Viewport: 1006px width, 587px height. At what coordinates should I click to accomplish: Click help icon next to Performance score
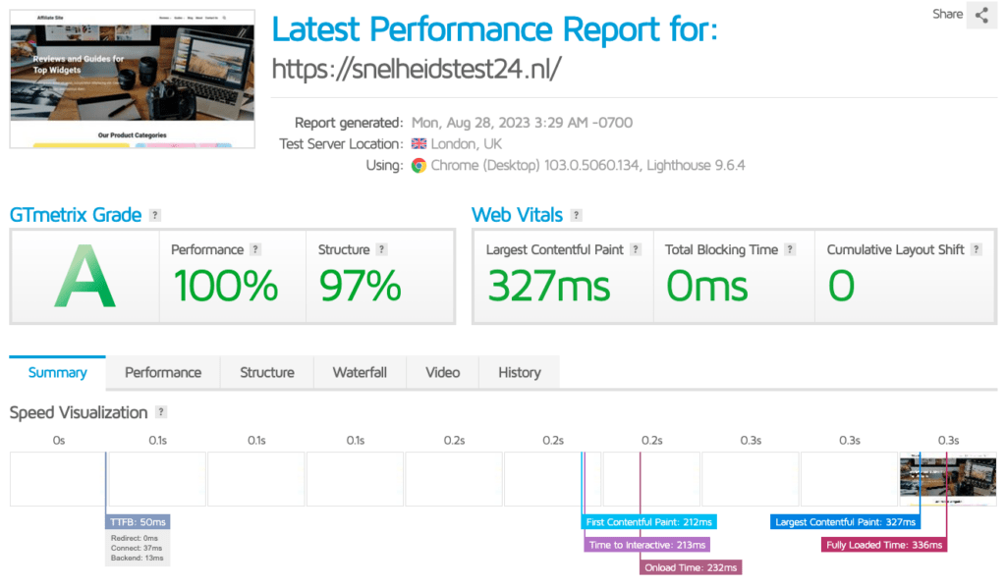[255, 250]
